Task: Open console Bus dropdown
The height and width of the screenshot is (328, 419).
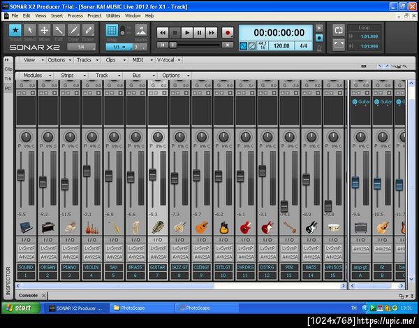Action: click(143, 76)
